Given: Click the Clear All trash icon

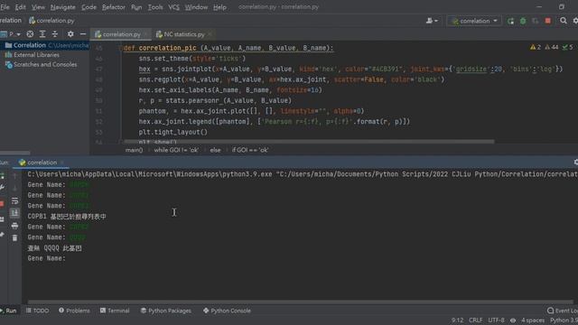Looking at the screenshot, I should coord(14,238).
